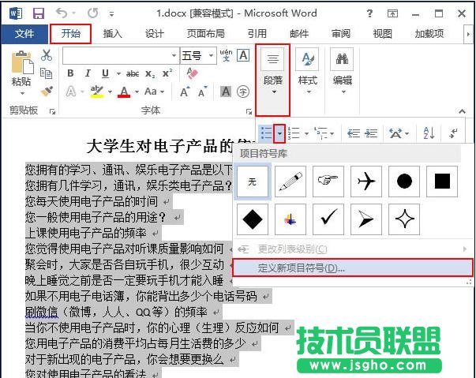This screenshot has width=476, height=378.
Task: Open the text highlight color picker
Action: tap(110, 92)
